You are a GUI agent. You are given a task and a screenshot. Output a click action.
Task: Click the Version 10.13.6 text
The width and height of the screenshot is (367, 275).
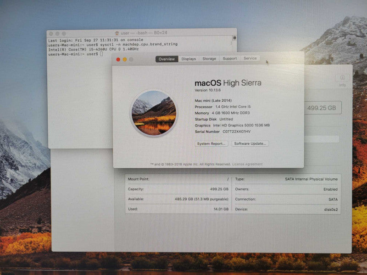(x=208, y=90)
